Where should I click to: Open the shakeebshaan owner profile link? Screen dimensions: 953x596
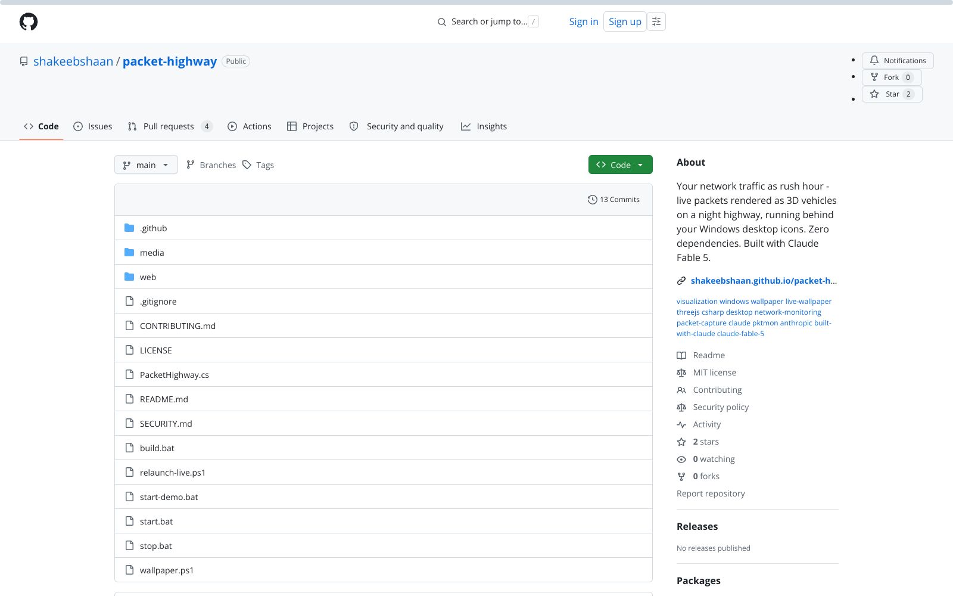click(x=73, y=61)
